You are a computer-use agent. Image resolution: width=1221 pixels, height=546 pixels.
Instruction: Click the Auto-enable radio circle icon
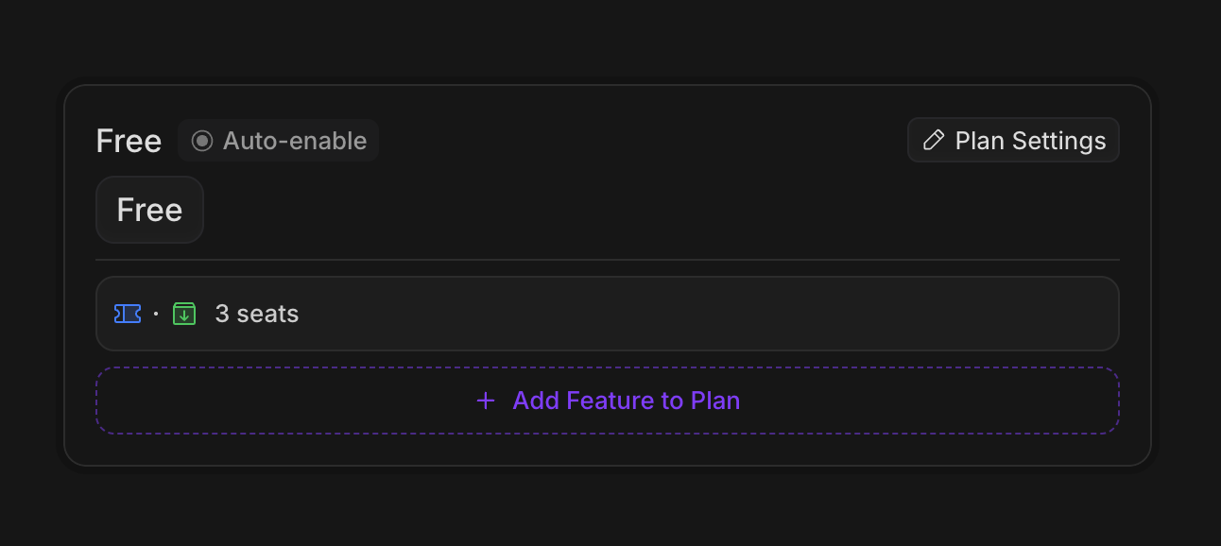click(202, 141)
